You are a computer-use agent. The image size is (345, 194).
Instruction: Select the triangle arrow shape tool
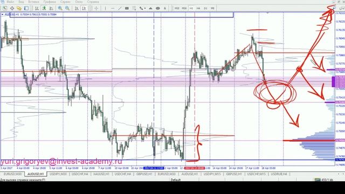click(150, 9)
